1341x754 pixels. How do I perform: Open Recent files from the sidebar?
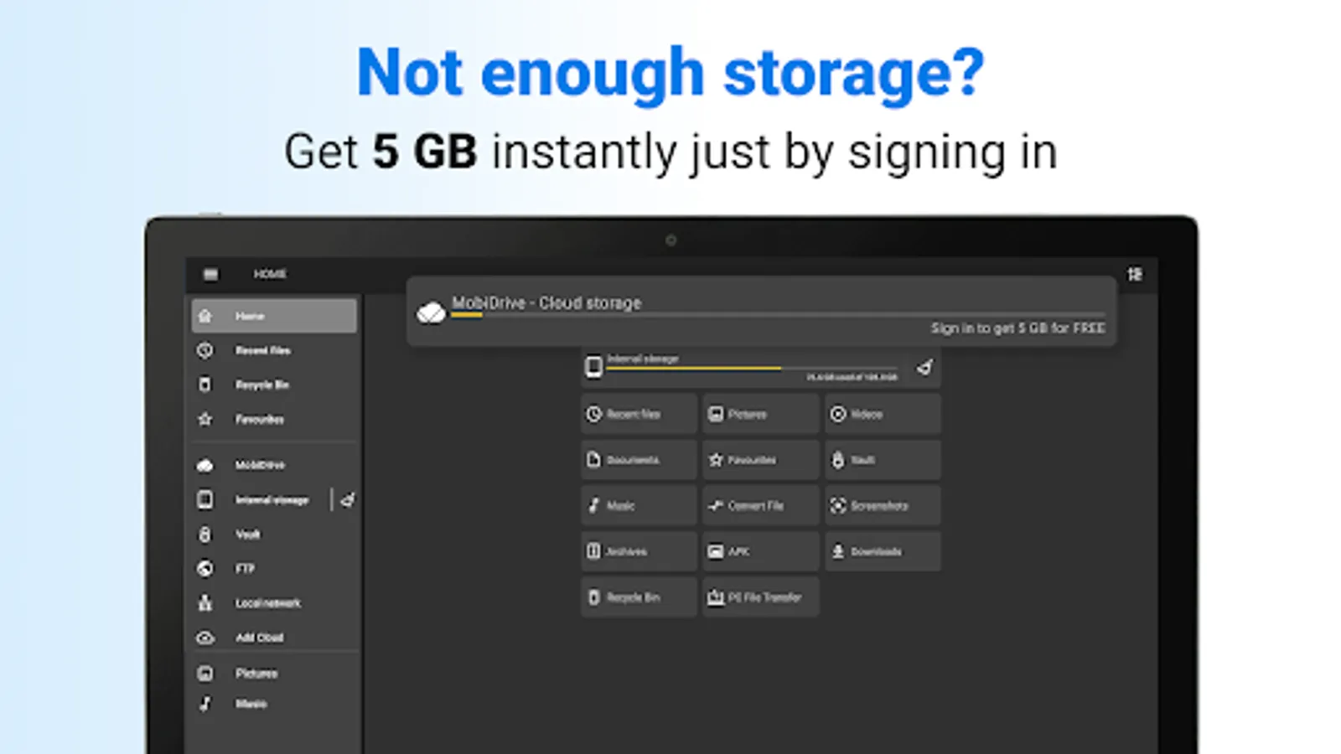click(274, 350)
